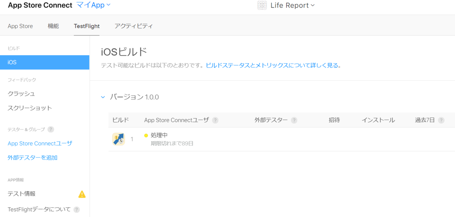Viewport: 455px width, 217px height.
Task: Click the App Store Connect title
Action: pyautogui.click(x=40, y=5)
